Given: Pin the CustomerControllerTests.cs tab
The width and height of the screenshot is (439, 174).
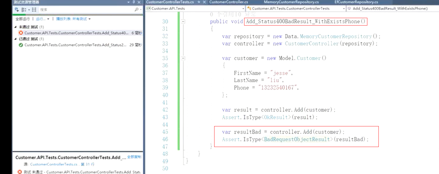Looking at the screenshot, I should 198,2.
